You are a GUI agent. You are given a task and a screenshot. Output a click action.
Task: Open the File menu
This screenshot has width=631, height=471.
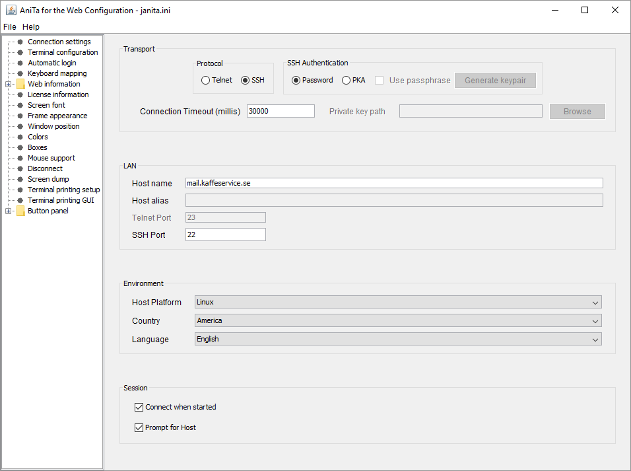(x=10, y=26)
